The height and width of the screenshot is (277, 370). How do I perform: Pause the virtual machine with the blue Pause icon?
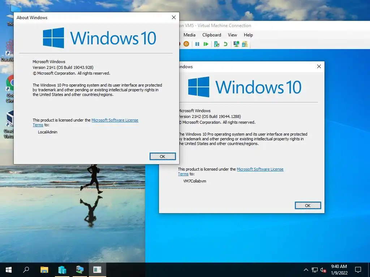pos(197,44)
